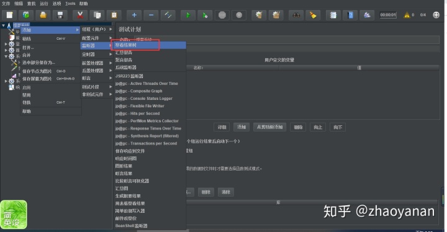Expand all nodes with plus icon
447x232 pixels.
click(x=134, y=15)
